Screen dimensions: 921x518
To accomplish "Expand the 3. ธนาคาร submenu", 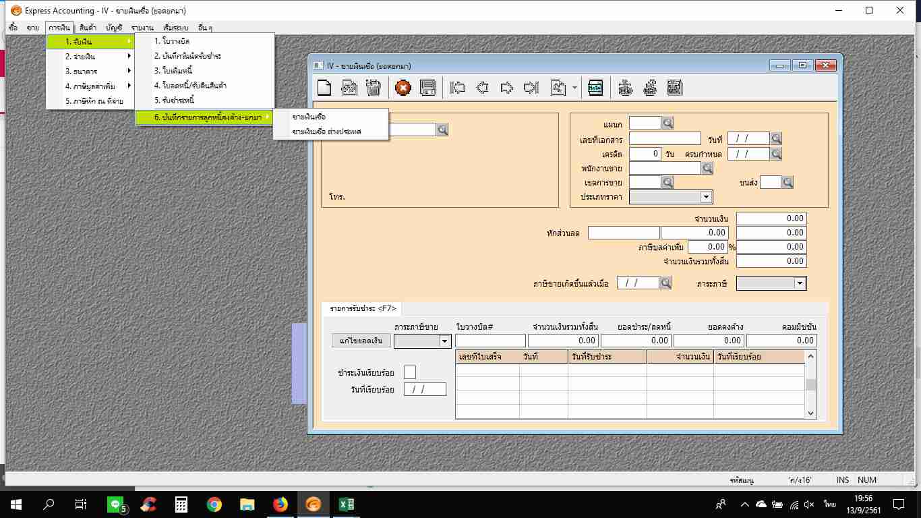I will point(90,71).
